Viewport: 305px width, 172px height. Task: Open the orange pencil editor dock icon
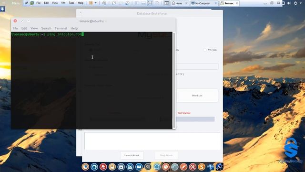pyautogui.click(x=183, y=167)
